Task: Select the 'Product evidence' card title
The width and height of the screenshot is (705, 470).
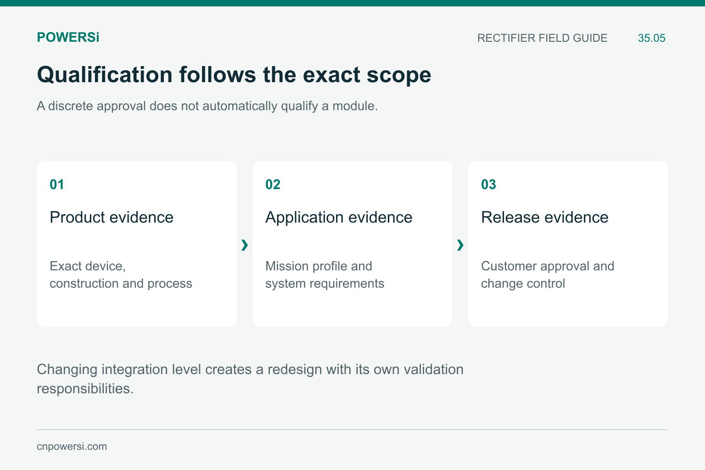Action: [112, 217]
